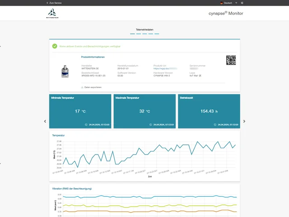This screenshot has width=289, height=217.
Task: Open the settings icon in top bar
Action: tap(242, 3)
